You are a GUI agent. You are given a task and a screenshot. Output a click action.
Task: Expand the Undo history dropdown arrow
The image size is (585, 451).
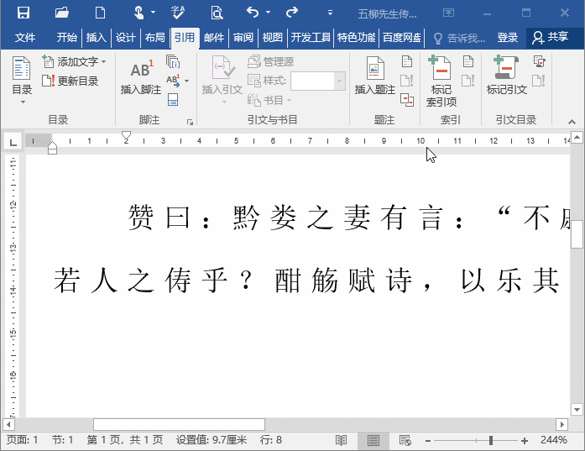[x=268, y=13]
